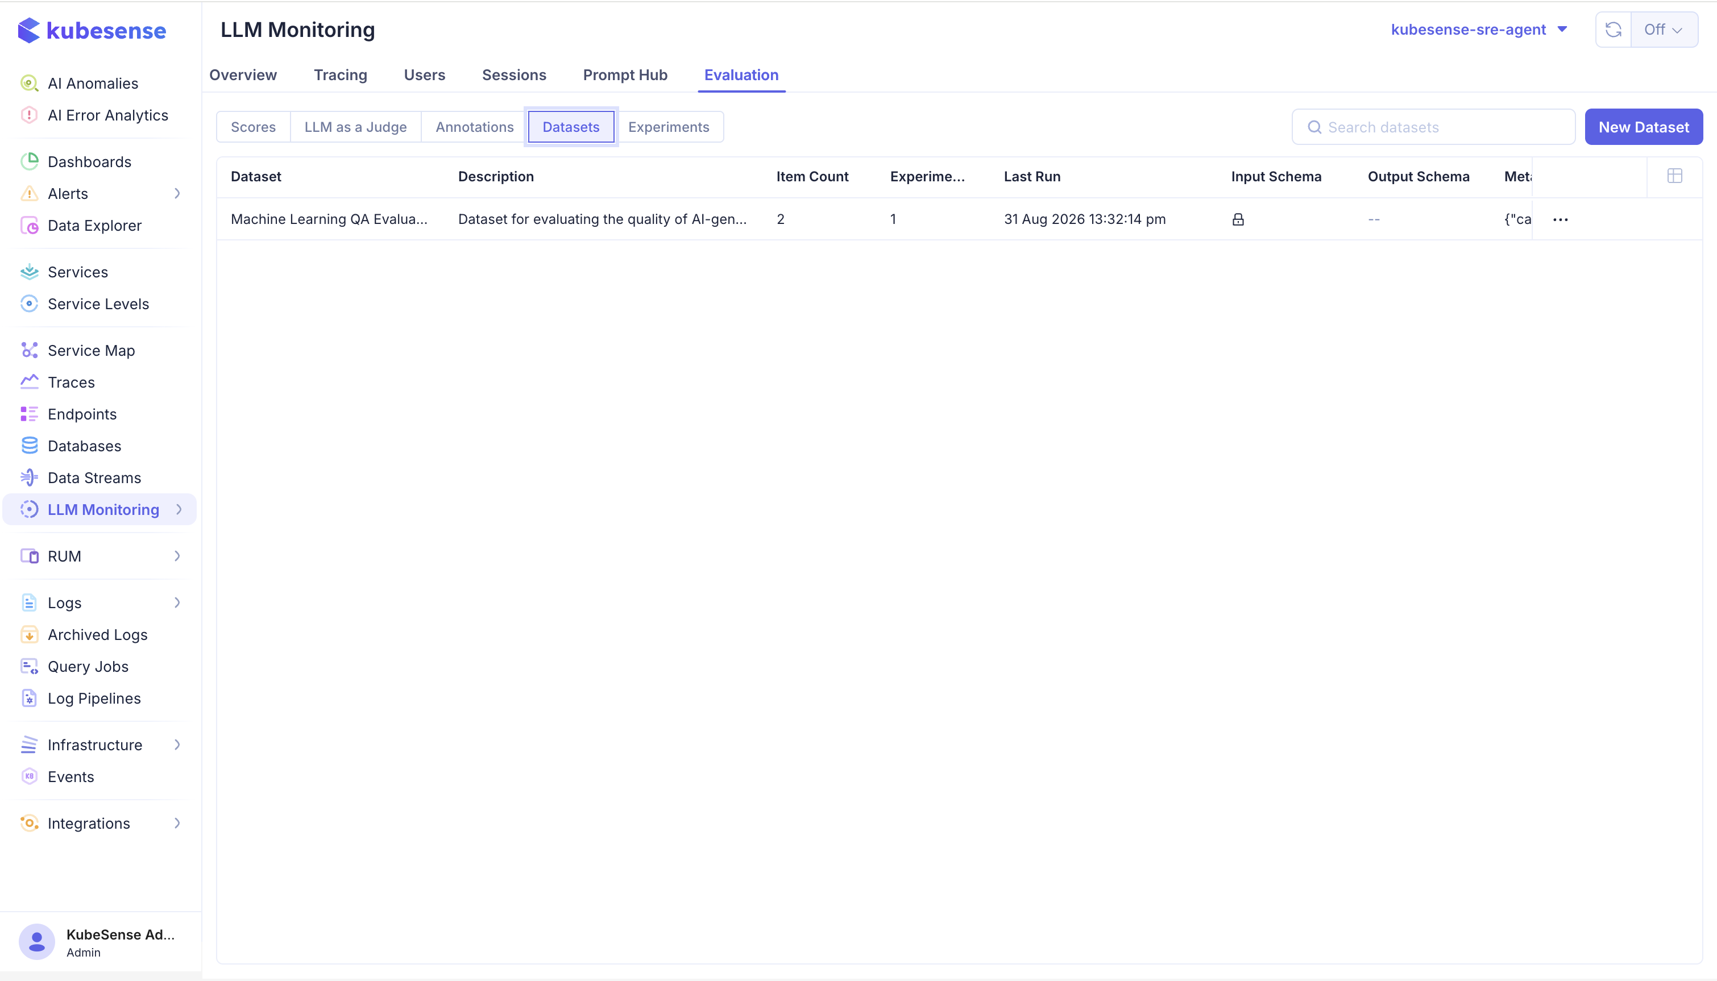Open Endpoints sidebar icon

(x=29, y=414)
